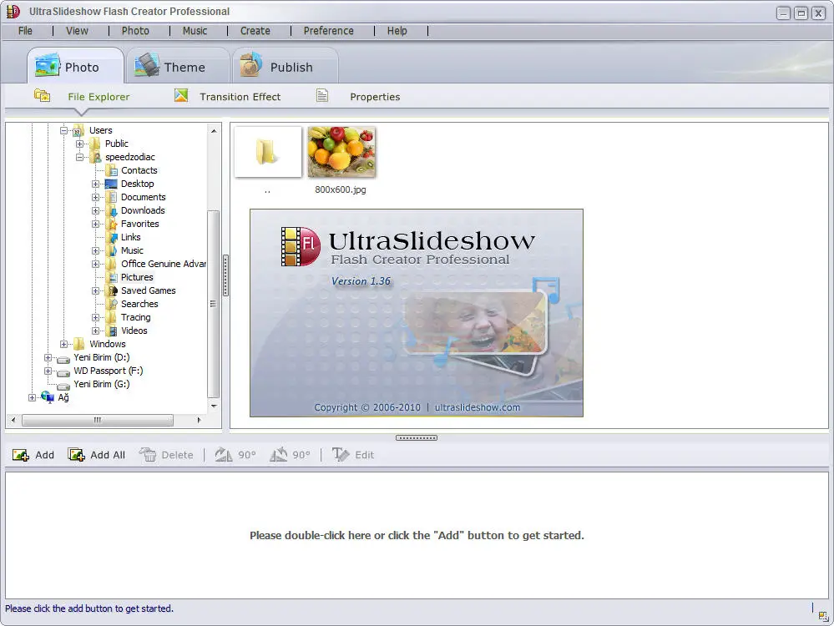Screen dimensions: 834x626
Task: Click the Edit text tool icon
Action: (341, 455)
